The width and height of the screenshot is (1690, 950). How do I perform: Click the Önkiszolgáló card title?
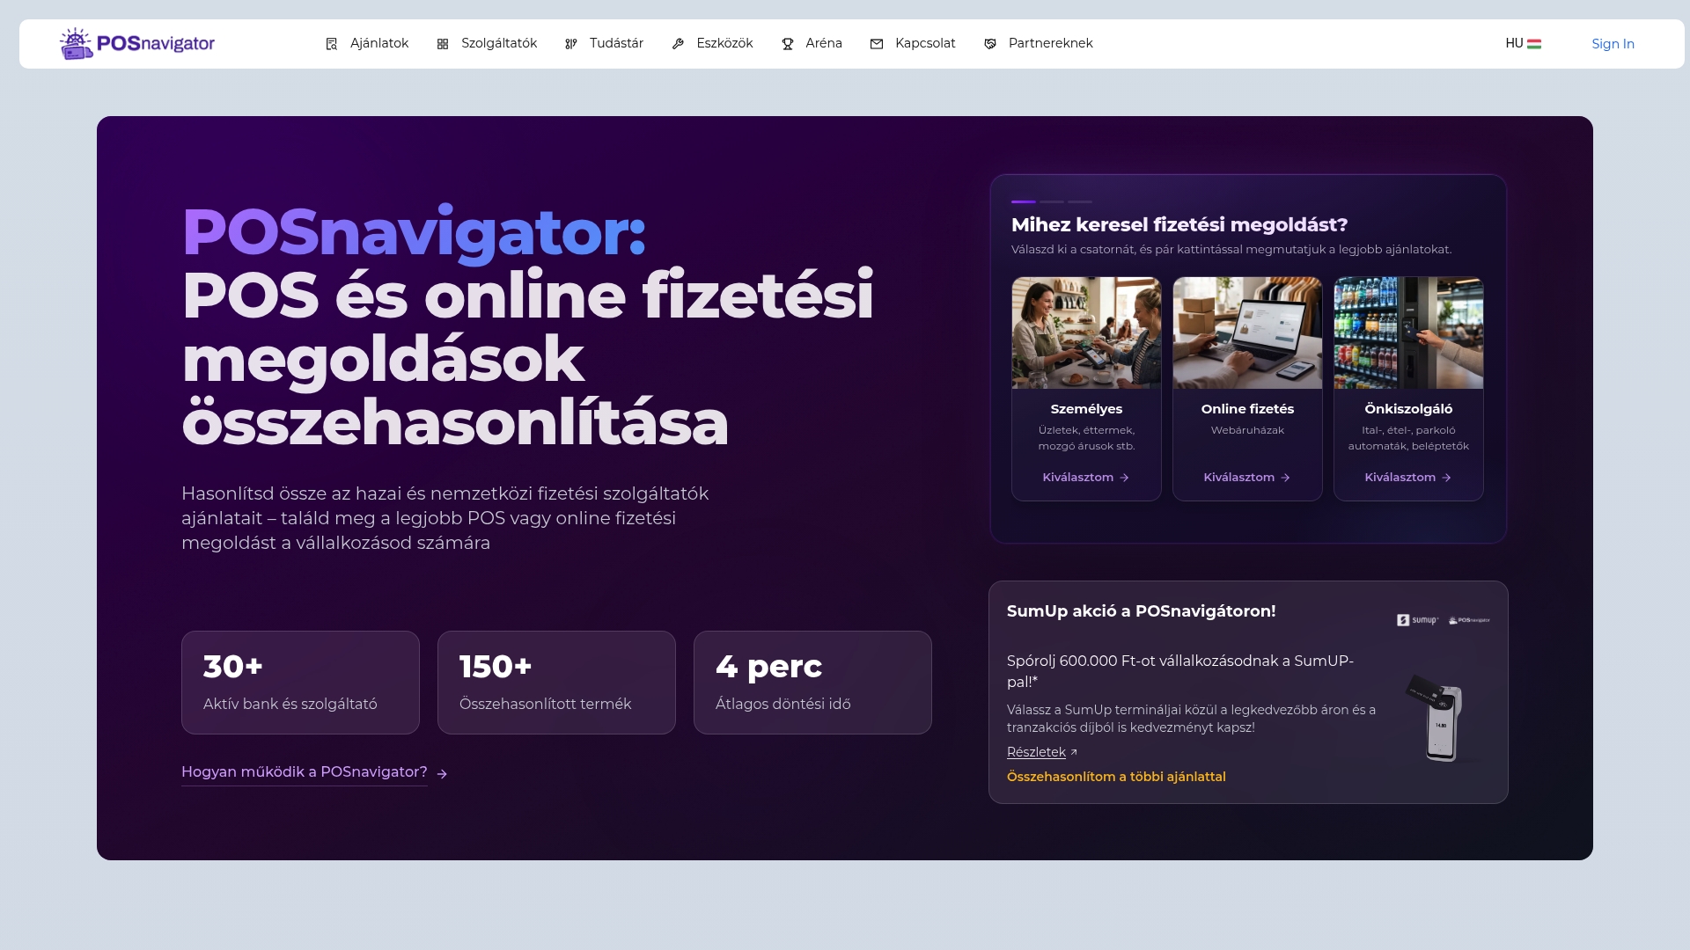click(1408, 409)
